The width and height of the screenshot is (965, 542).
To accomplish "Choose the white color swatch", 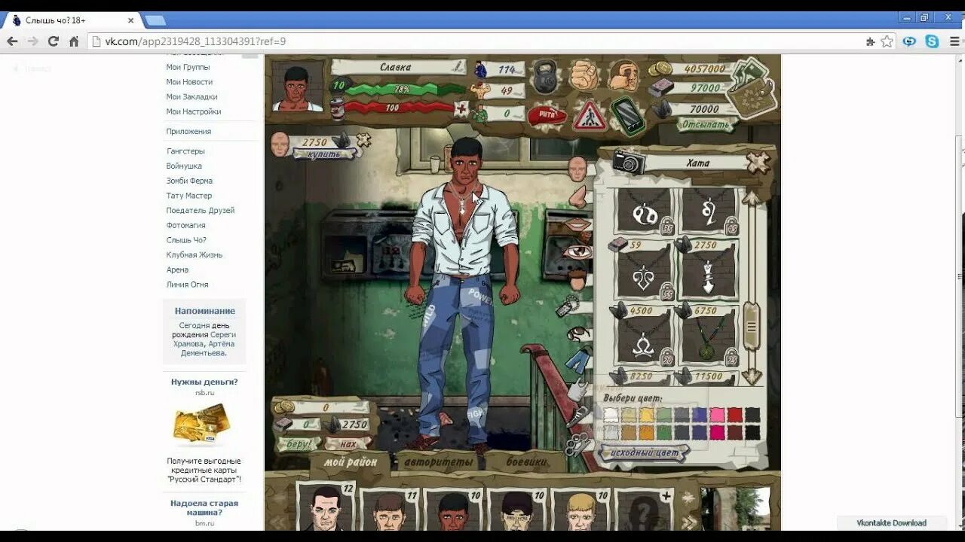I will [611, 415].
